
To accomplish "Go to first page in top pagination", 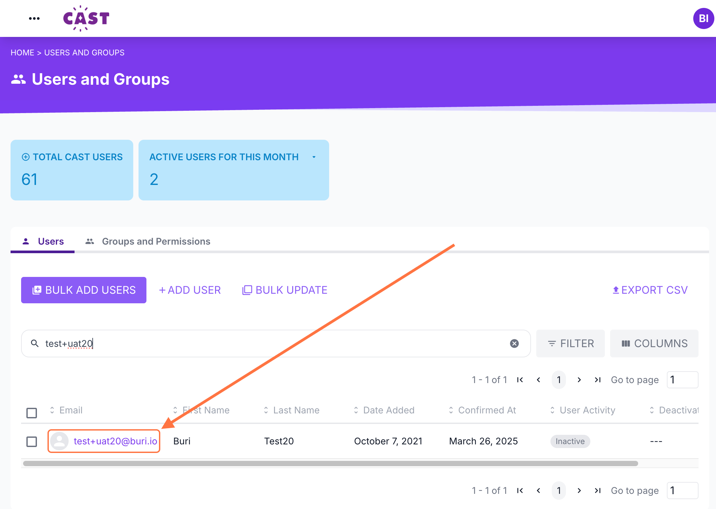I will tap(520, 380).
